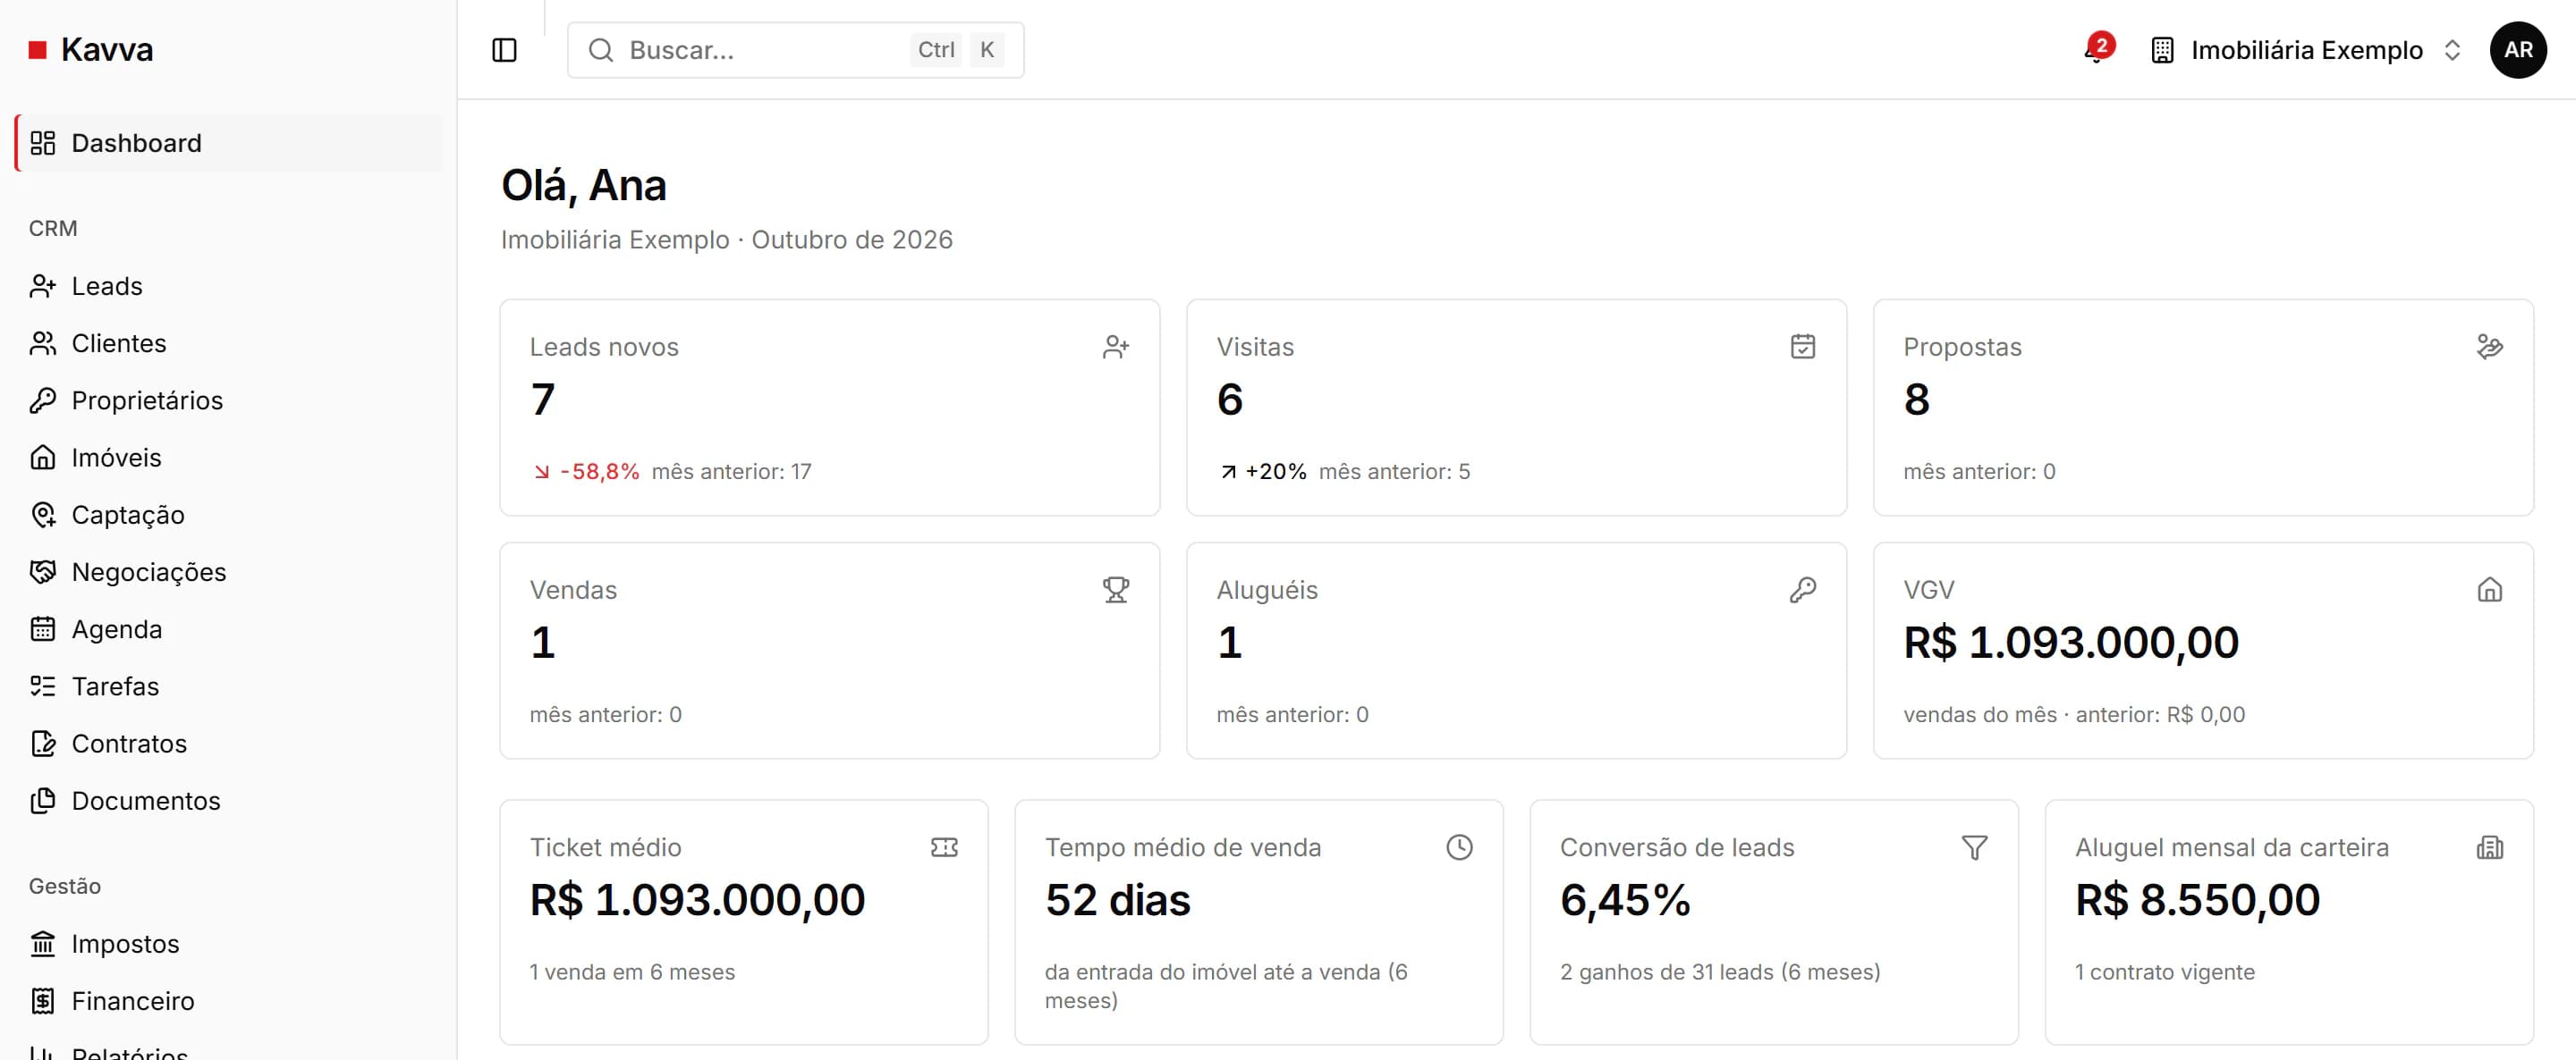Click the Aluguéis key icon
2576x1060 pixels.
point(1802,590)
